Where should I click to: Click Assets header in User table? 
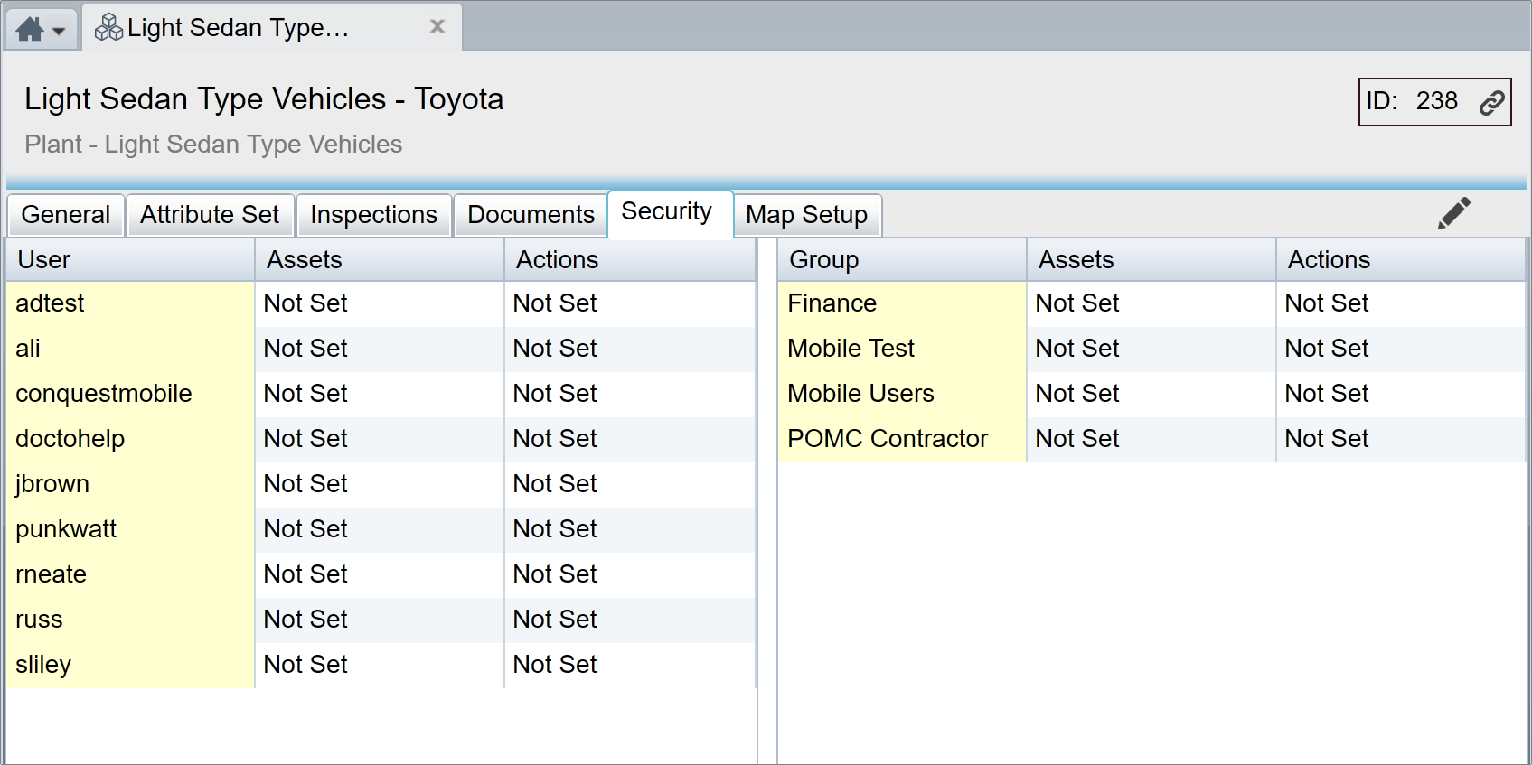[x=380, y=260]
